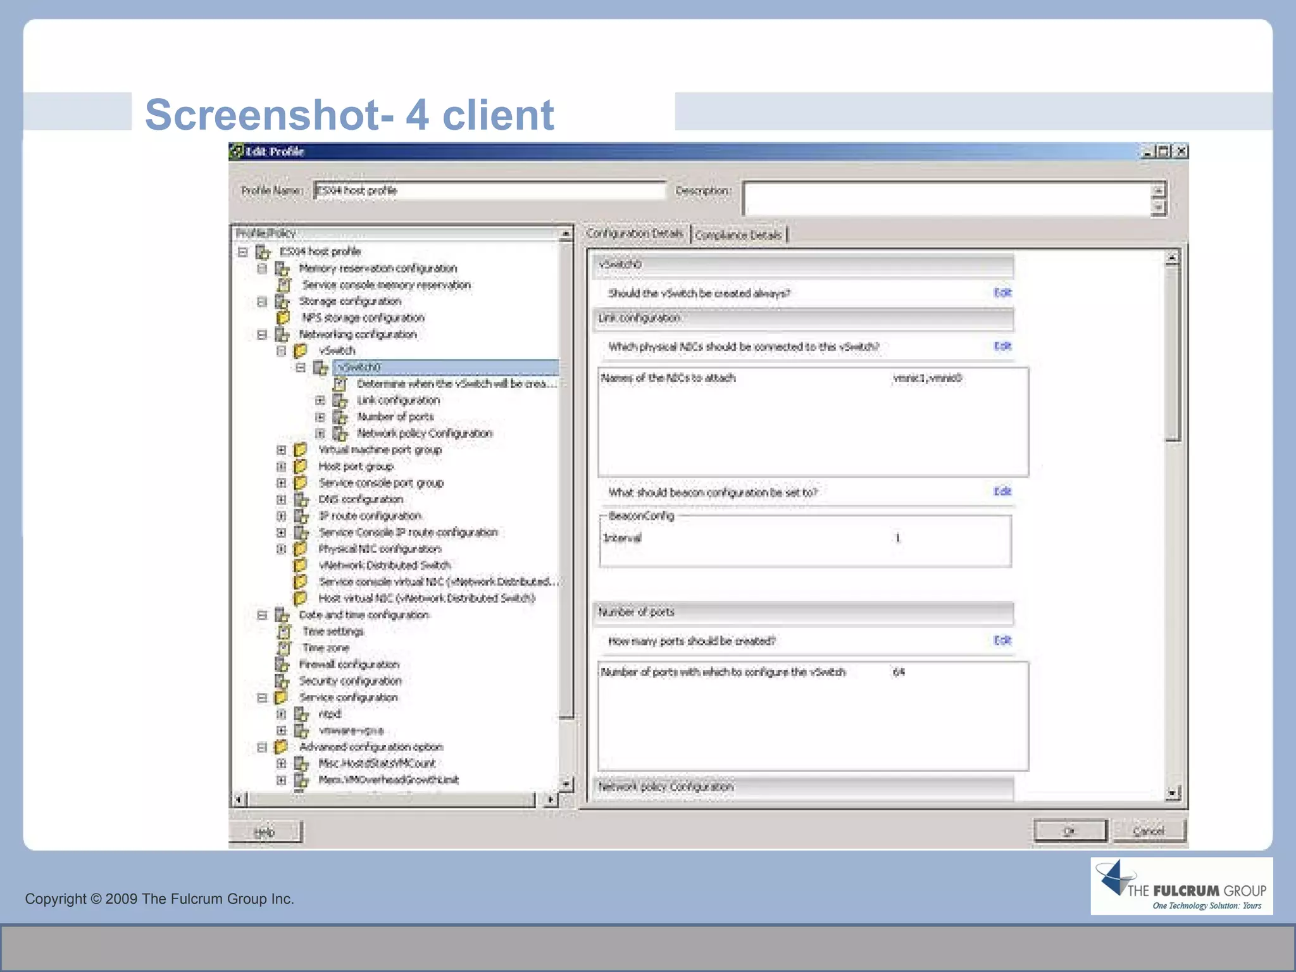Click the Service console port group folder icon
Screen dimensions: 1296x972
pos(301,483)
